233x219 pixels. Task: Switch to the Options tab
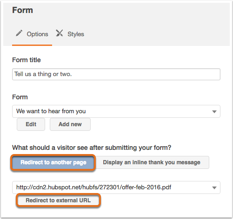tap(32, 34)
